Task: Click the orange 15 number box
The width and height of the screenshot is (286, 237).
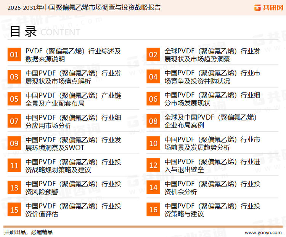Action: [x=14, y=210]
